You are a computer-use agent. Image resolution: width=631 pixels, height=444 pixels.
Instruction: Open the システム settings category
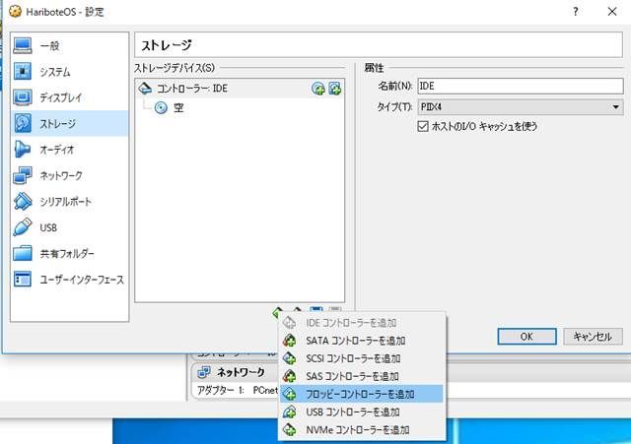(x=69, y=72)
